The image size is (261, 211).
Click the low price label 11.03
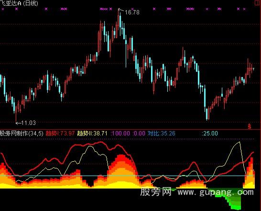(29, 123)
